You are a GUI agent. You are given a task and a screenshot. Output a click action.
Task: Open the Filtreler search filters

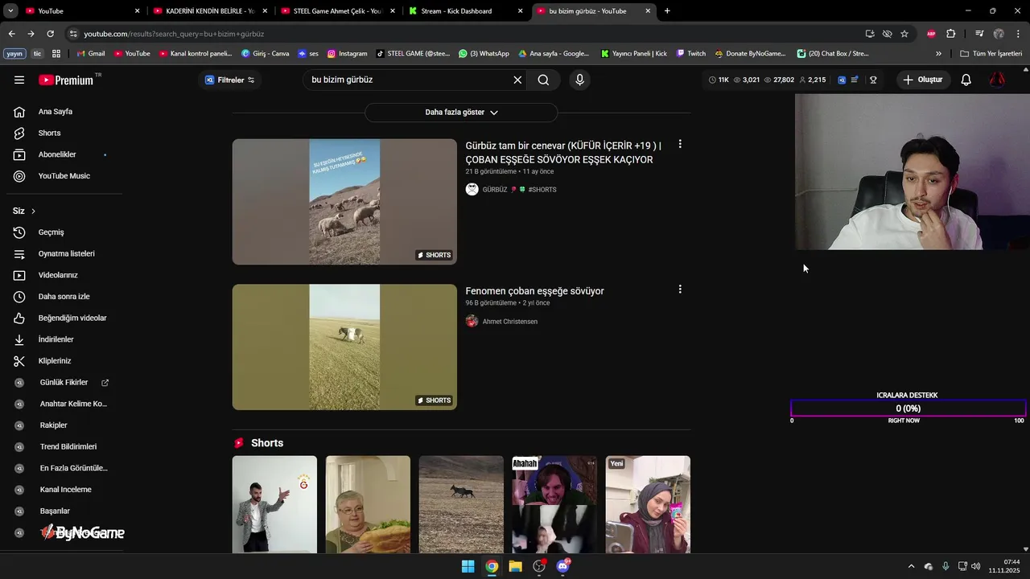[230, 80]
